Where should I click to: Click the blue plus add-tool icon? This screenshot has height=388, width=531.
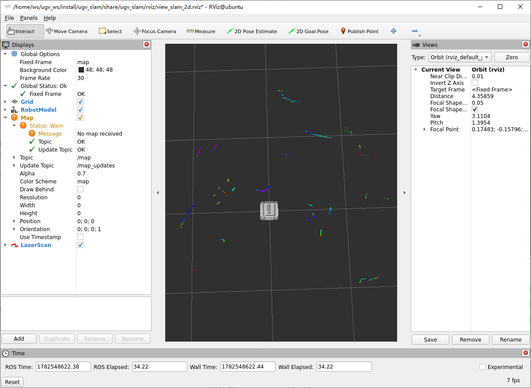394,31
